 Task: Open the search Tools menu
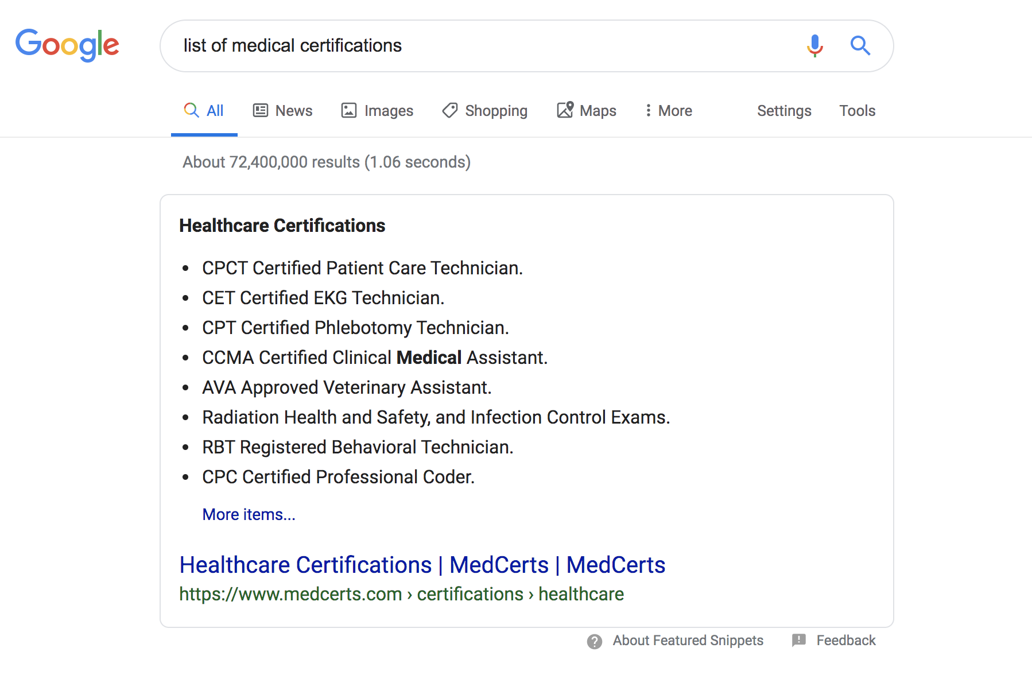pyautogui.click(x=857, y=110)
